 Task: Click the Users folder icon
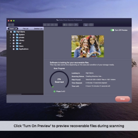coord(17,46)
